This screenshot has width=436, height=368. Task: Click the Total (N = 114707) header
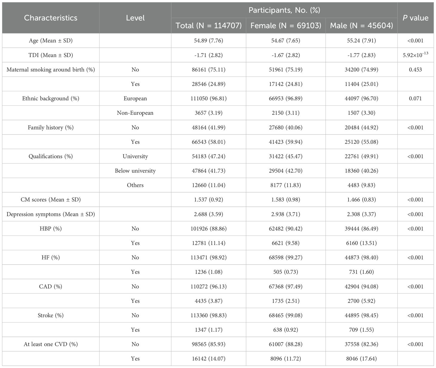(x=208, y=25)
